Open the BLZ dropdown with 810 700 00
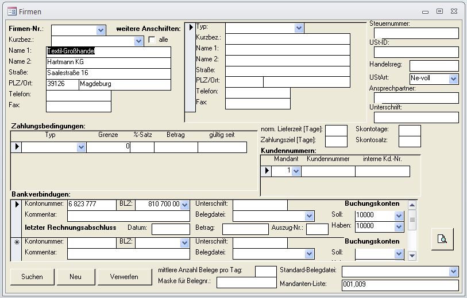The image size is (467, 298). (x=184, y=205)
